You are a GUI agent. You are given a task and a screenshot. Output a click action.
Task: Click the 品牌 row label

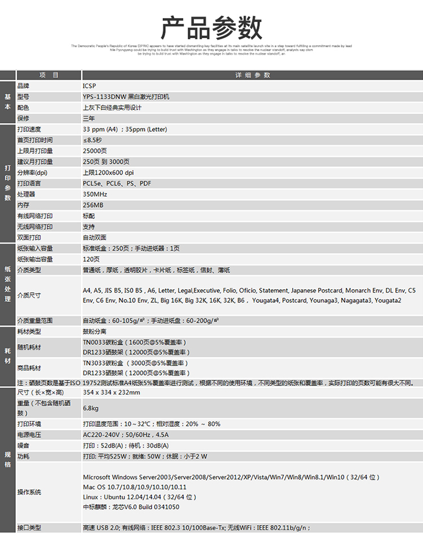(x=24, y=86)
